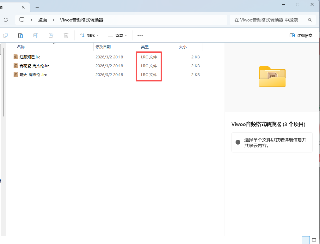The height and width of the screenshot is (244, 320).
Task: Click the PC monitor icon in address bar
Action: (x=22, y=20)
